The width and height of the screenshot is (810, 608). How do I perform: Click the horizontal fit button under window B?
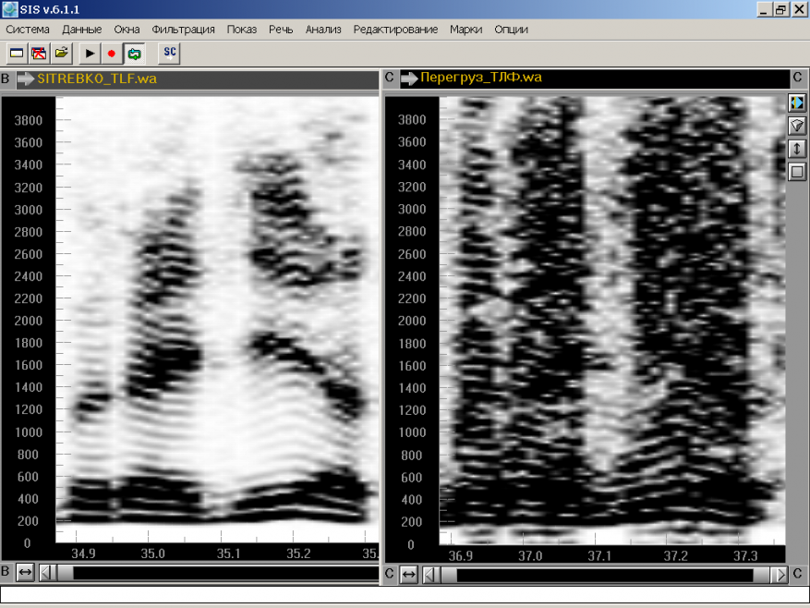[26, 574]
